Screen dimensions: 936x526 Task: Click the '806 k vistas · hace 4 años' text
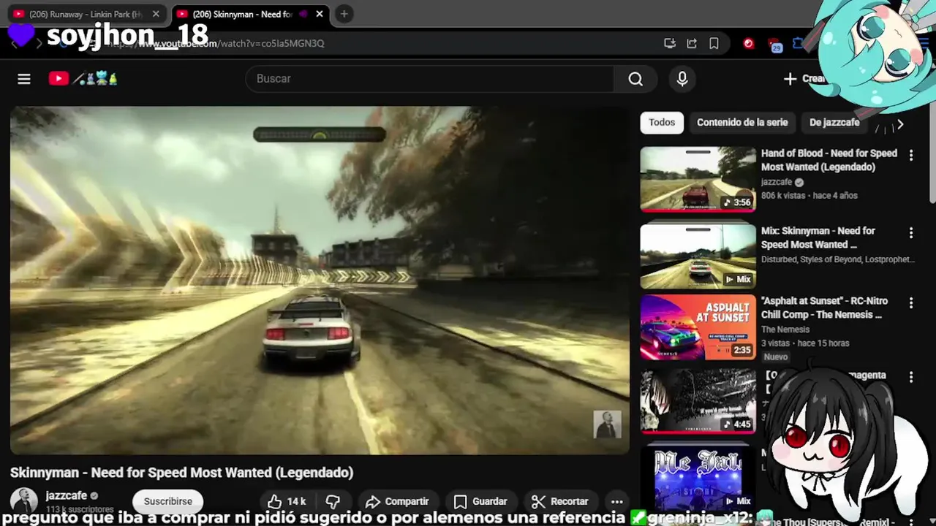pyautogui.click(x=809, y=196)
